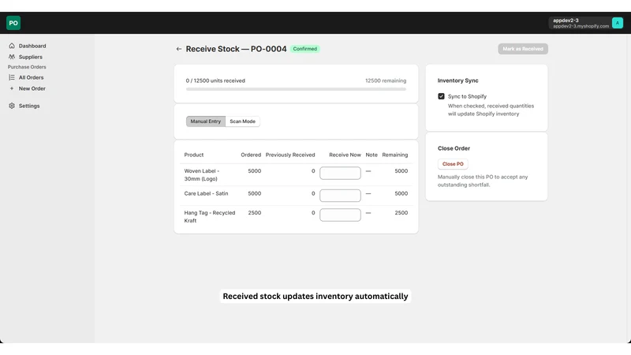
Task: Focus Receive Now field for Woven Label
Action: click(x=340, y=173)
